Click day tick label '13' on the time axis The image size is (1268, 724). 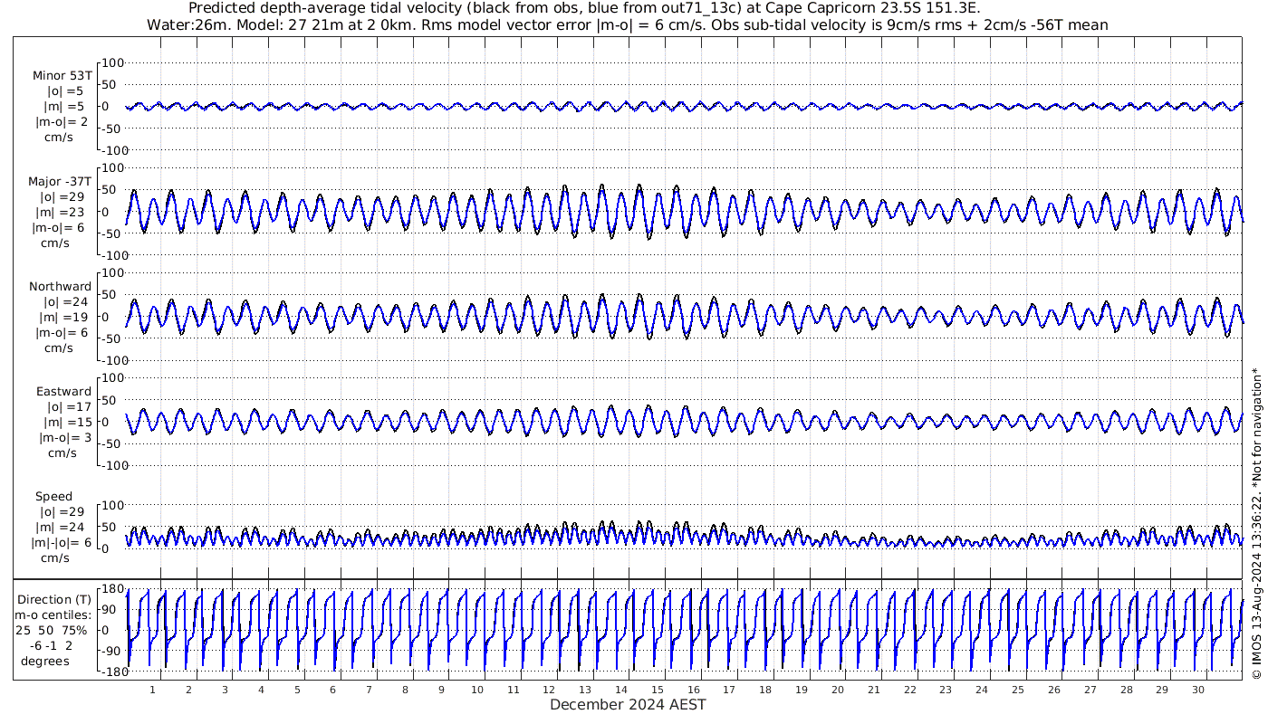[x=585, y=690]
